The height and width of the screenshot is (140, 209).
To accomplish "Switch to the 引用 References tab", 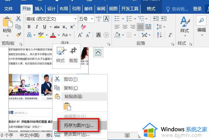I will point(76,9).
